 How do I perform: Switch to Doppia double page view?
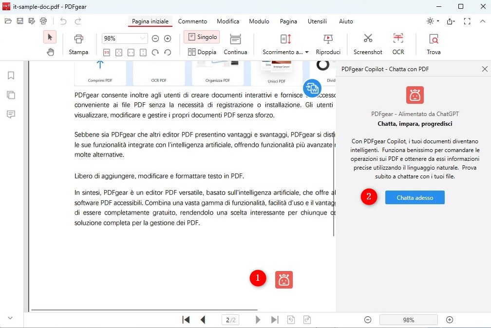pos(202,52)
